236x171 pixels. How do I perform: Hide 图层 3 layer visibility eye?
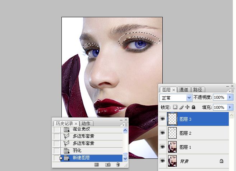[162, 119]
